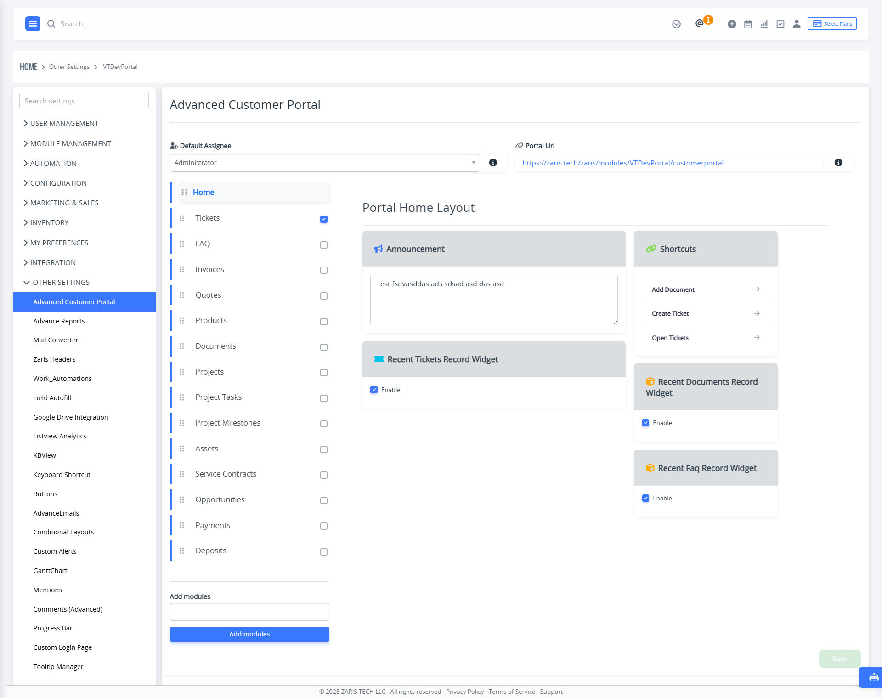Select Advanced Customer Portal in sidebar
Image resolution: width=882 pixels, height=698 pixels.
click(85, 302)
